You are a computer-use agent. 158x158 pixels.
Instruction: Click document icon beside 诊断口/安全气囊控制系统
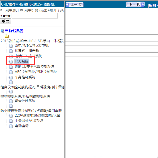(11, 67)
